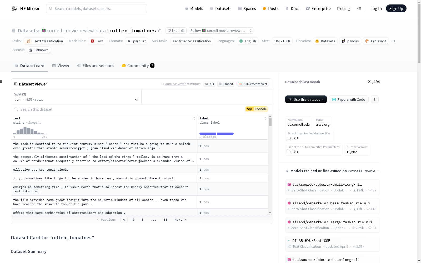Copy dataset name with the copy icon
The height and width of the screenshot is (263, 421).
[x=159, y=31]
